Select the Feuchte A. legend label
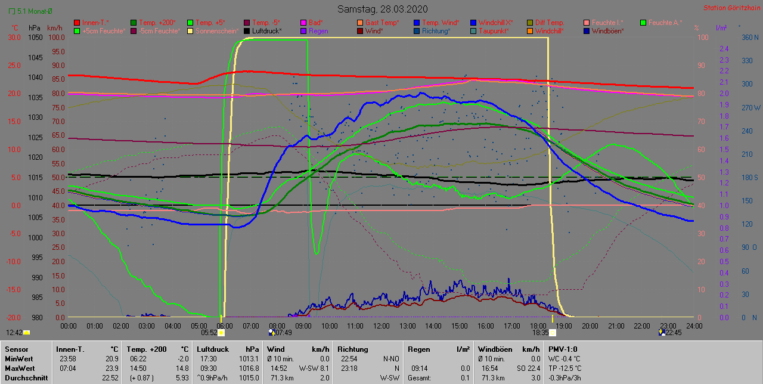Viewport: 763px width, 384px height. click(665, 23)
